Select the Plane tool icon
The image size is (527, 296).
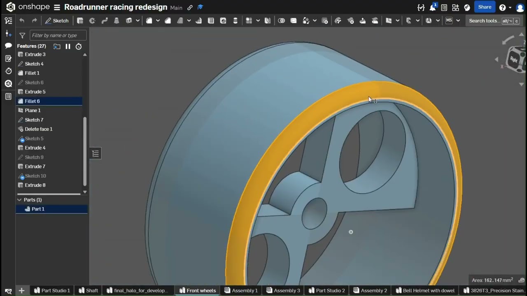click(388, 21)
